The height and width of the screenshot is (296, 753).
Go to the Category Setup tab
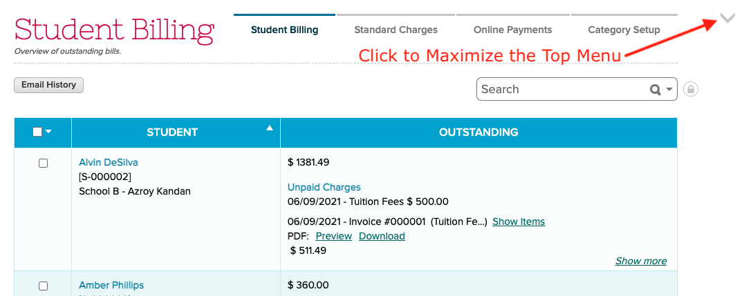(x=624, y=30)
